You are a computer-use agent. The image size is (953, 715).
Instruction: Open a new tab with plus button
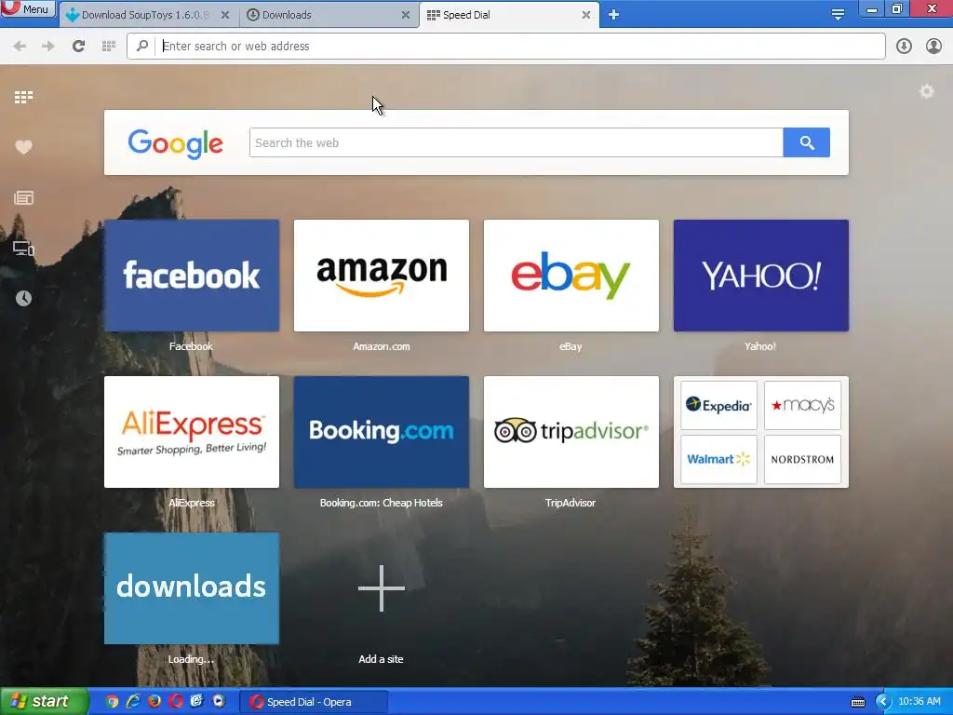point(614,15)
